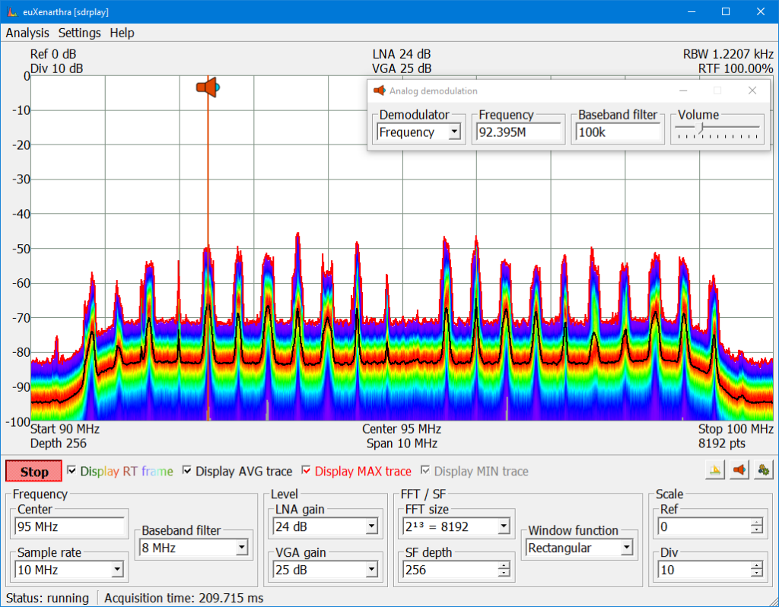Screen dimensions: 779x607
Task: Minimize the Analog demodulation window
Action: [682, 91]
